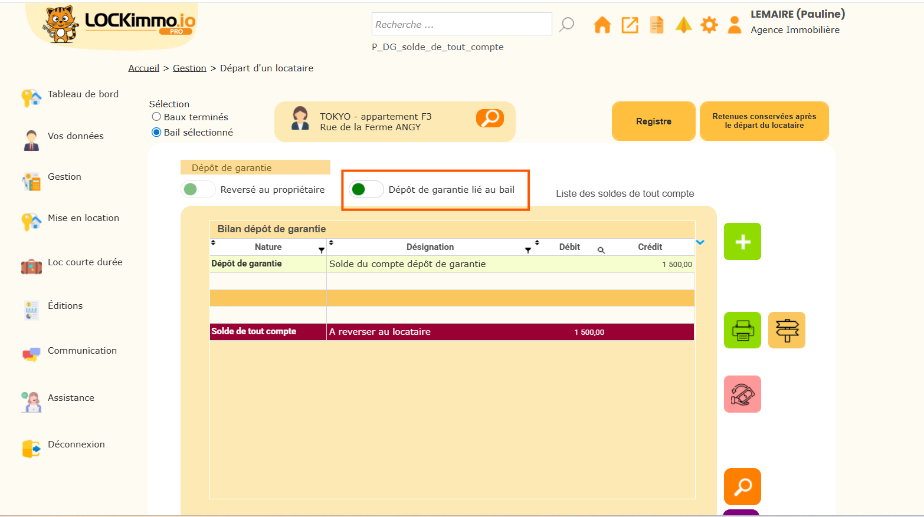Click in the Recherche search field
Viewport: 924px width, 517px height.
[x=461, y=25]
